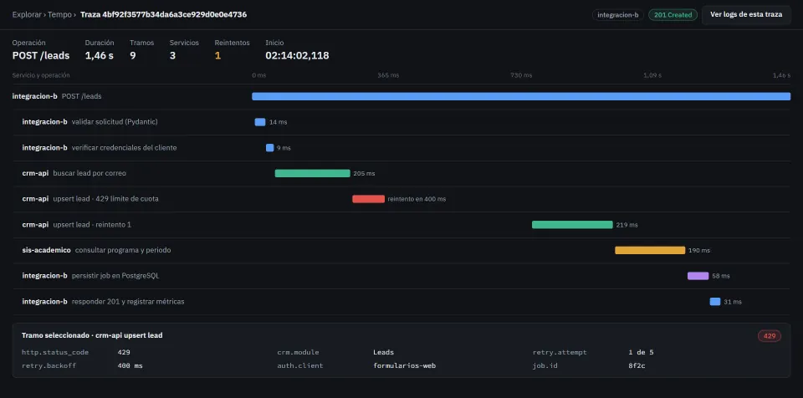
Task: Click the auth.client value formularios-web
Action: (x=405, y=365)
